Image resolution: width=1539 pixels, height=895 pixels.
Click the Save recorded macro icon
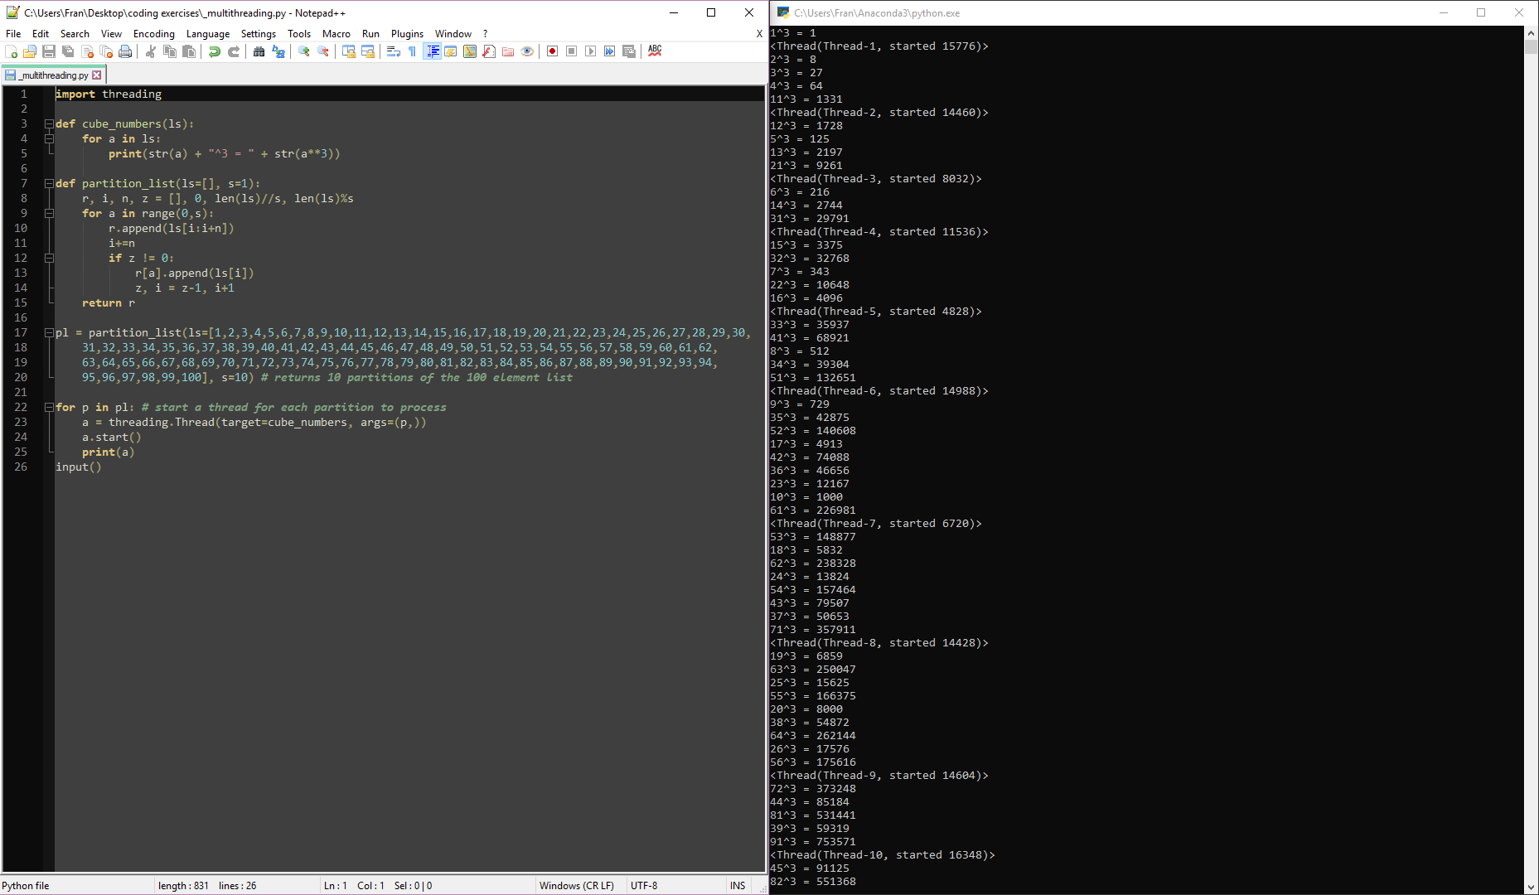[629, 51]
